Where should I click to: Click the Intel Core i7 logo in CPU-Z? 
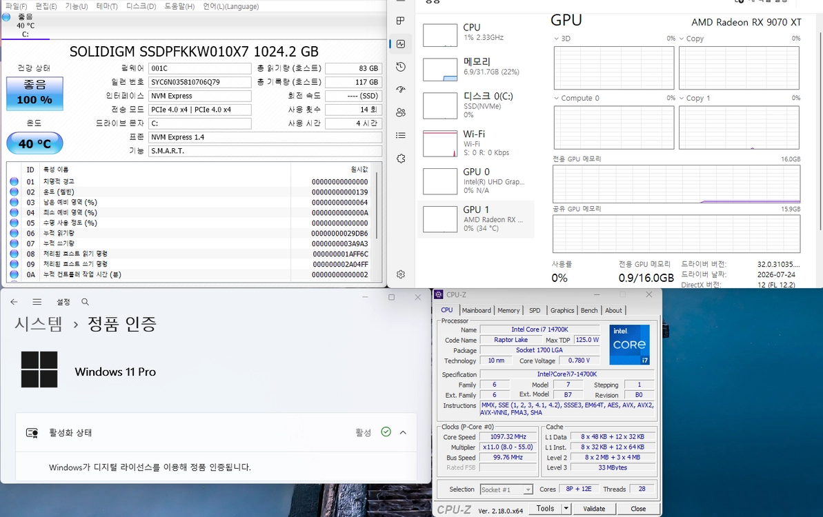[x=629, y=345]
